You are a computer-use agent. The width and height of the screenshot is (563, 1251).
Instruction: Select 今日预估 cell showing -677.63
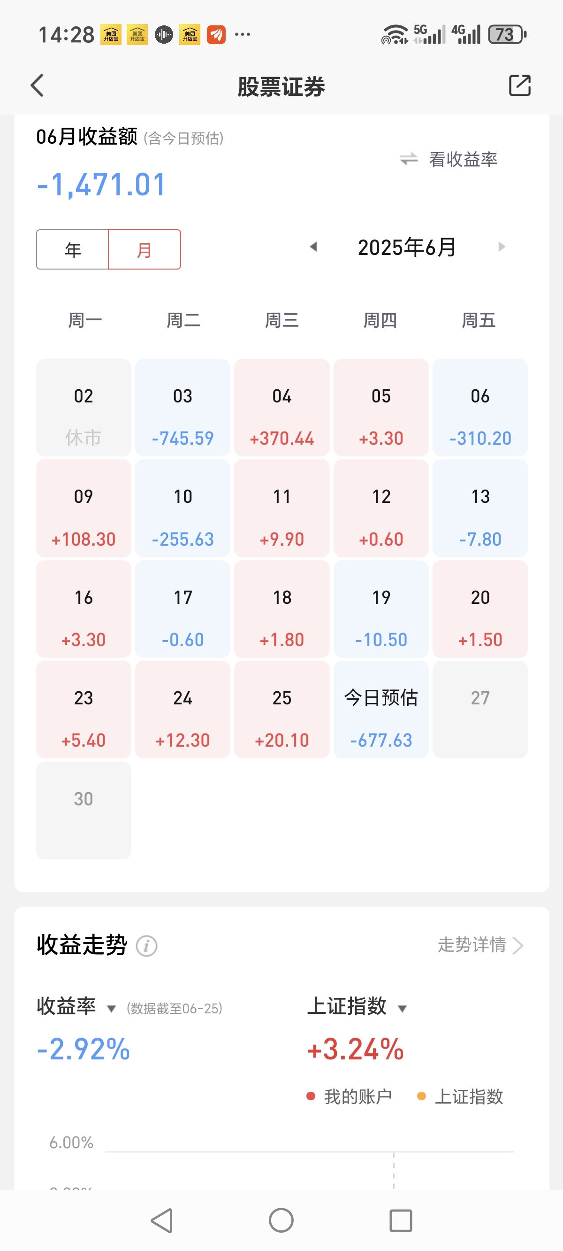[x=381, y=710]
